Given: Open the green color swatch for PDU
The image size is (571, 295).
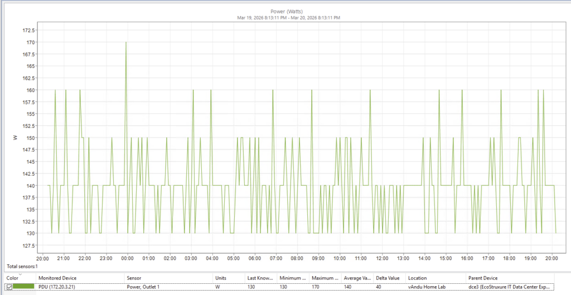Looking at the screenshot, I should (x=23, y=287).
